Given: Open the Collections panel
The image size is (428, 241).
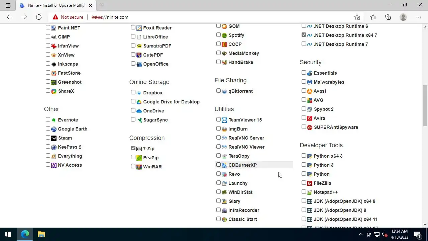Looking at the screenshot, I should click(x=388, y=17).
